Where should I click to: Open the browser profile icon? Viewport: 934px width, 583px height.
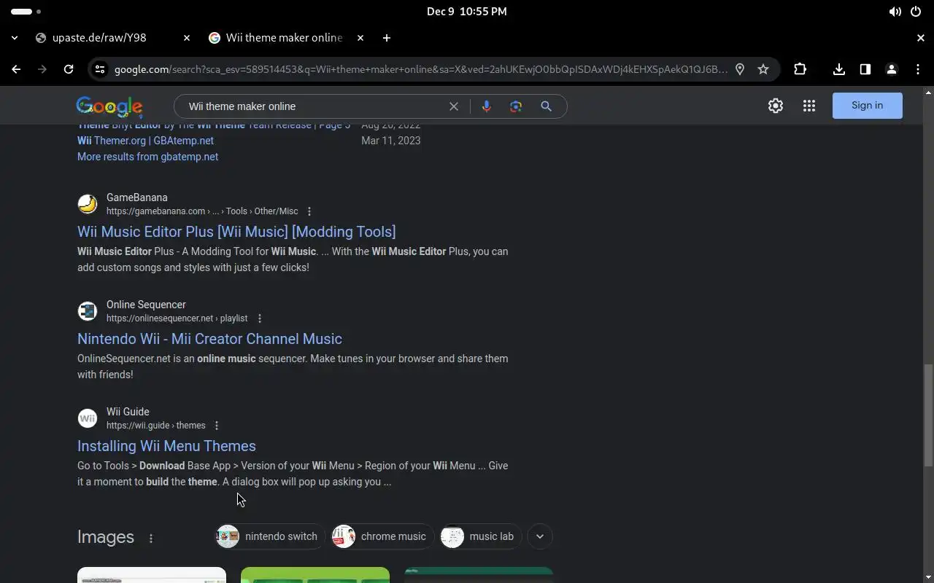pyautogui.click(x=892, y=69)
